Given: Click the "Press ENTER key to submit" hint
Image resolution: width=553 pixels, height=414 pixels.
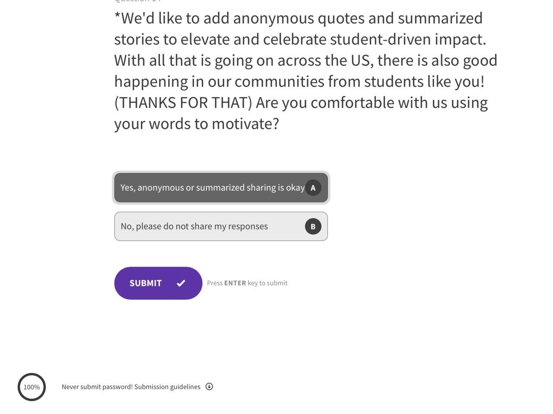Looking at the screenshot, I should coord(247,283).
